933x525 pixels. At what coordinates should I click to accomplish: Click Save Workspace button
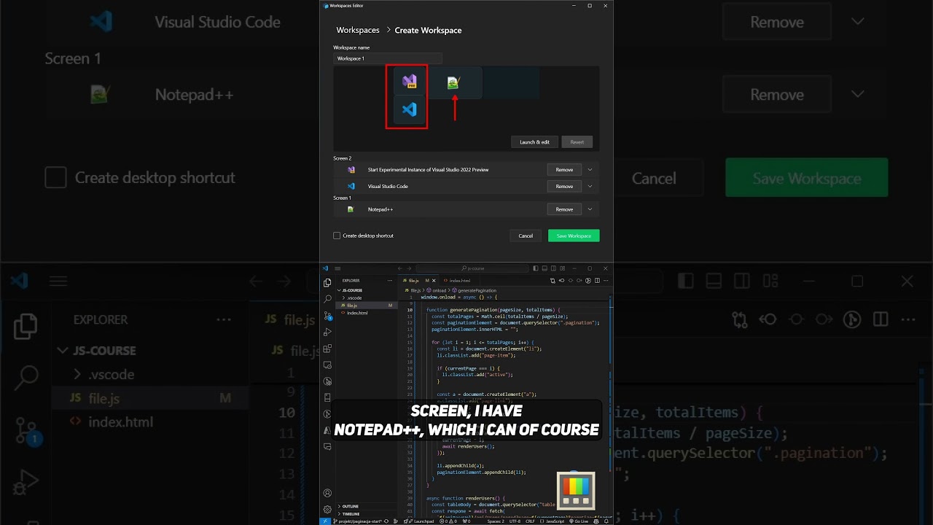coord(574,236)
